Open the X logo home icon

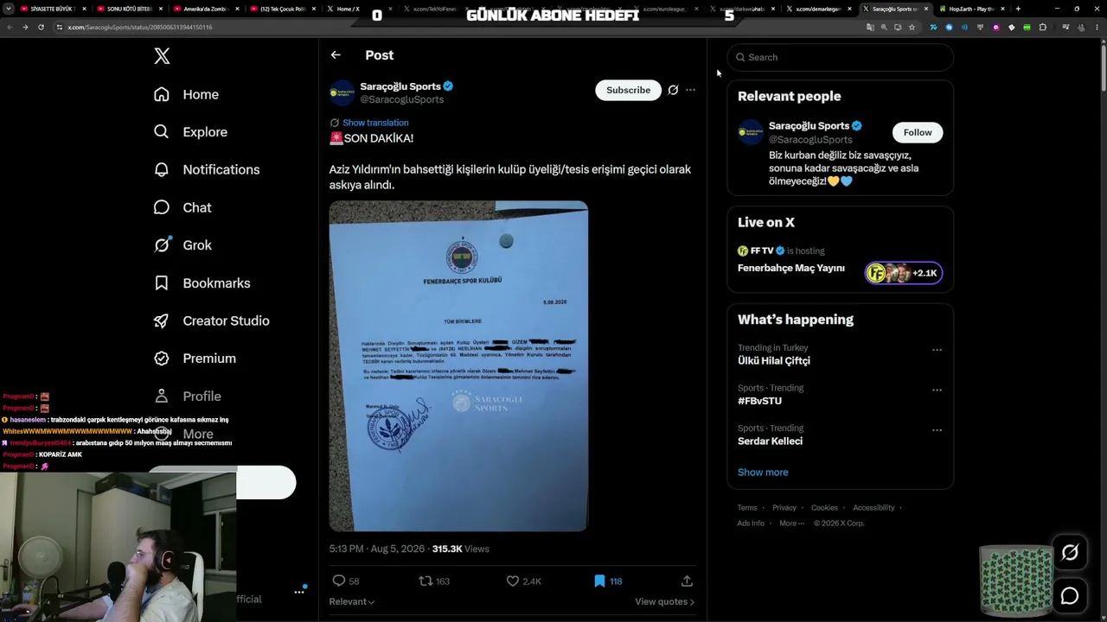pos(162,56)
